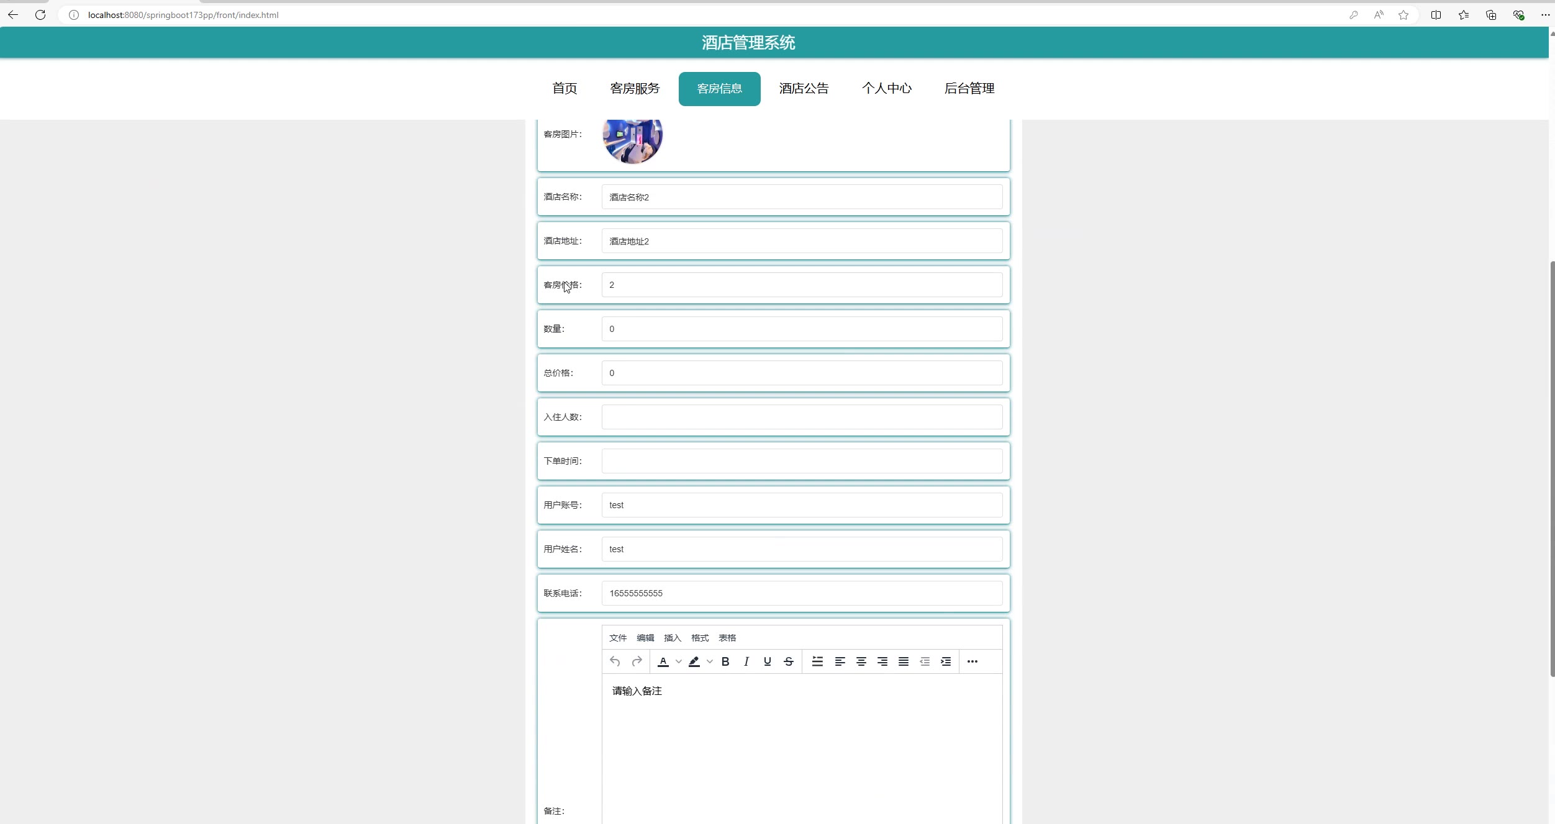1555x824 pixels.
Task: Click the line height icon
Action: 817,661
